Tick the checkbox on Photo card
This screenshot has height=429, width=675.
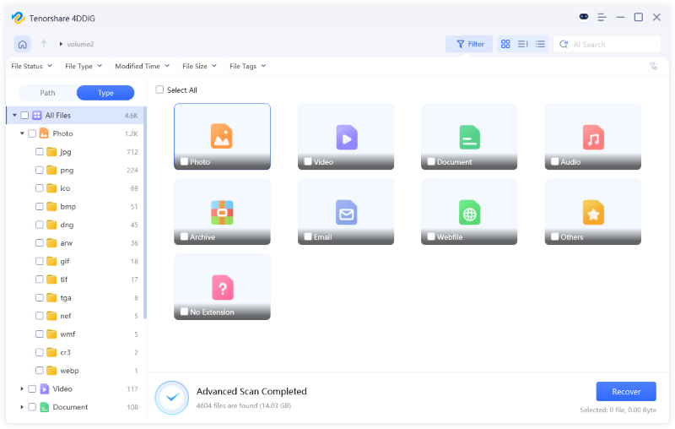(x=184, y=161)
